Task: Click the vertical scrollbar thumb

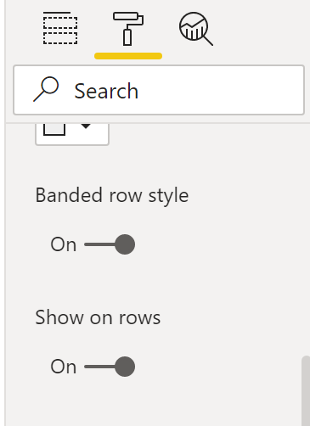Action: (x=306, y=391)
